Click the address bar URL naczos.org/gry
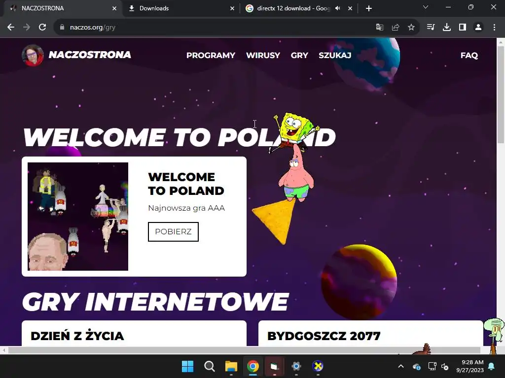The width and height of the screenshot is (505, 378). tap(92, 28)
